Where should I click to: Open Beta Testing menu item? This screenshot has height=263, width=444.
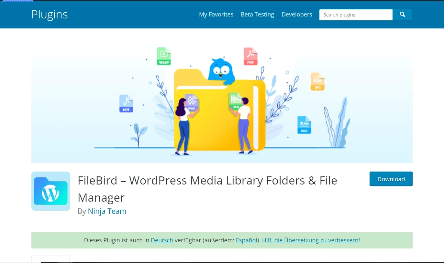[257, 15]
